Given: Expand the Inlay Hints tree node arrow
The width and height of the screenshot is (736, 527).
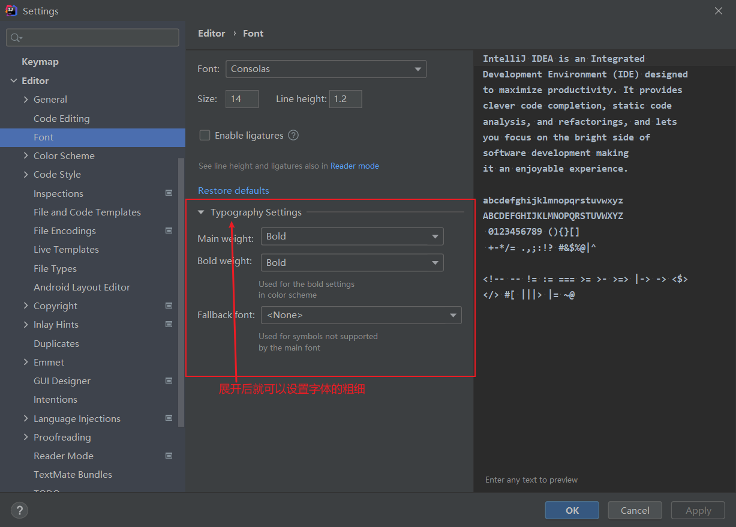Looking at the screenshot, I should (26, 324).
